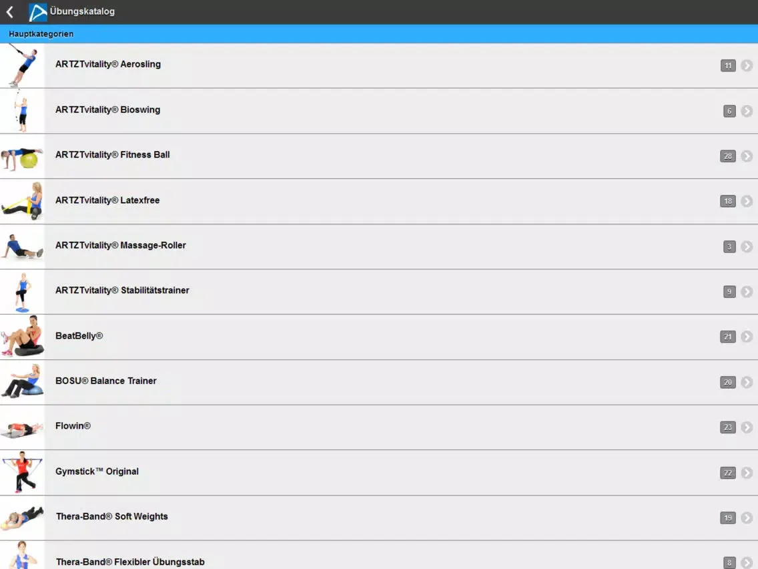Select the Stabilitätstrainer exercise thumbnail
The image size is (758, 569).
coord(22,291)
